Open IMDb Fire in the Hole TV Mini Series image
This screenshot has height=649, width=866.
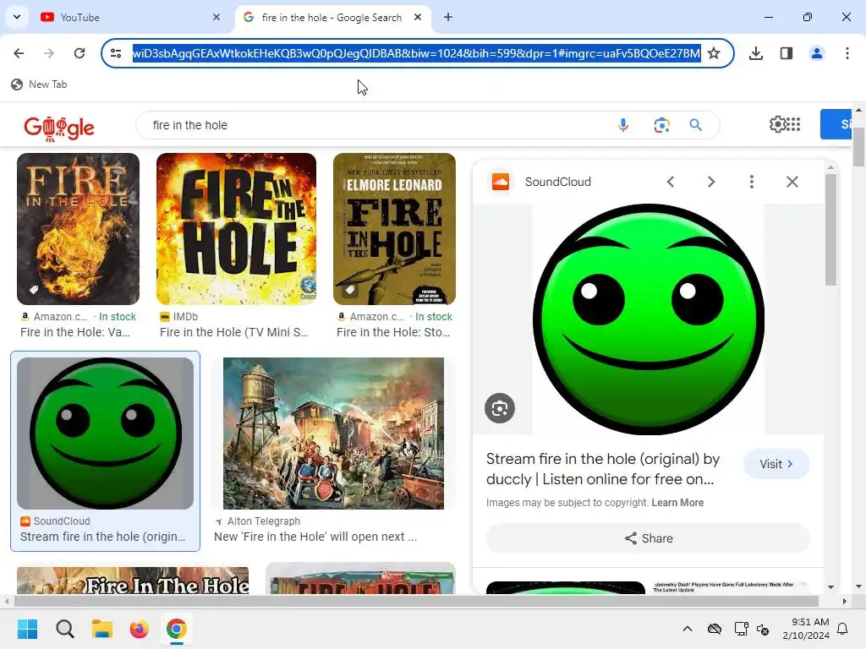pos(237,228)
